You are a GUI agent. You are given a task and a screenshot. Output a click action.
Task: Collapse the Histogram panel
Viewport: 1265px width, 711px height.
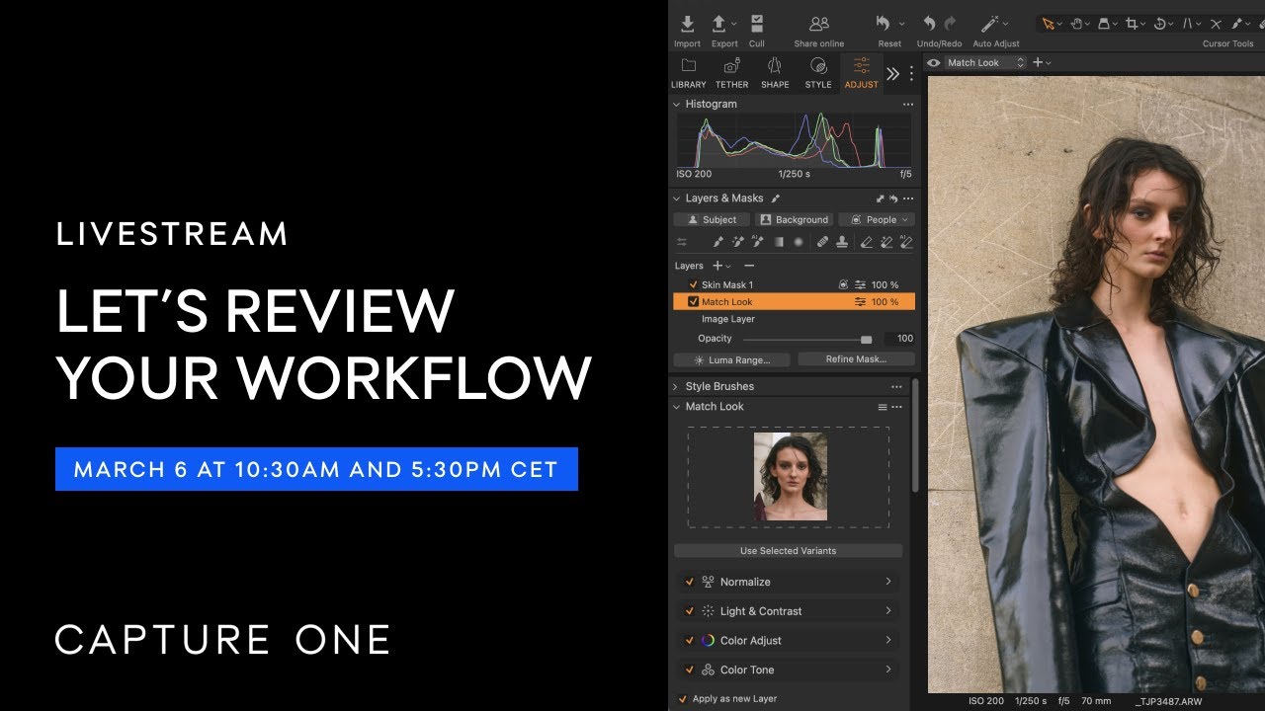coord(677,104)
